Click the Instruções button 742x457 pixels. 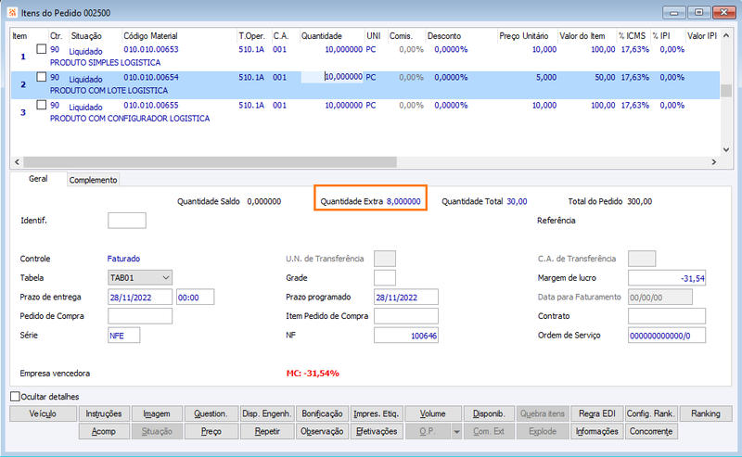tap(104, 413)
